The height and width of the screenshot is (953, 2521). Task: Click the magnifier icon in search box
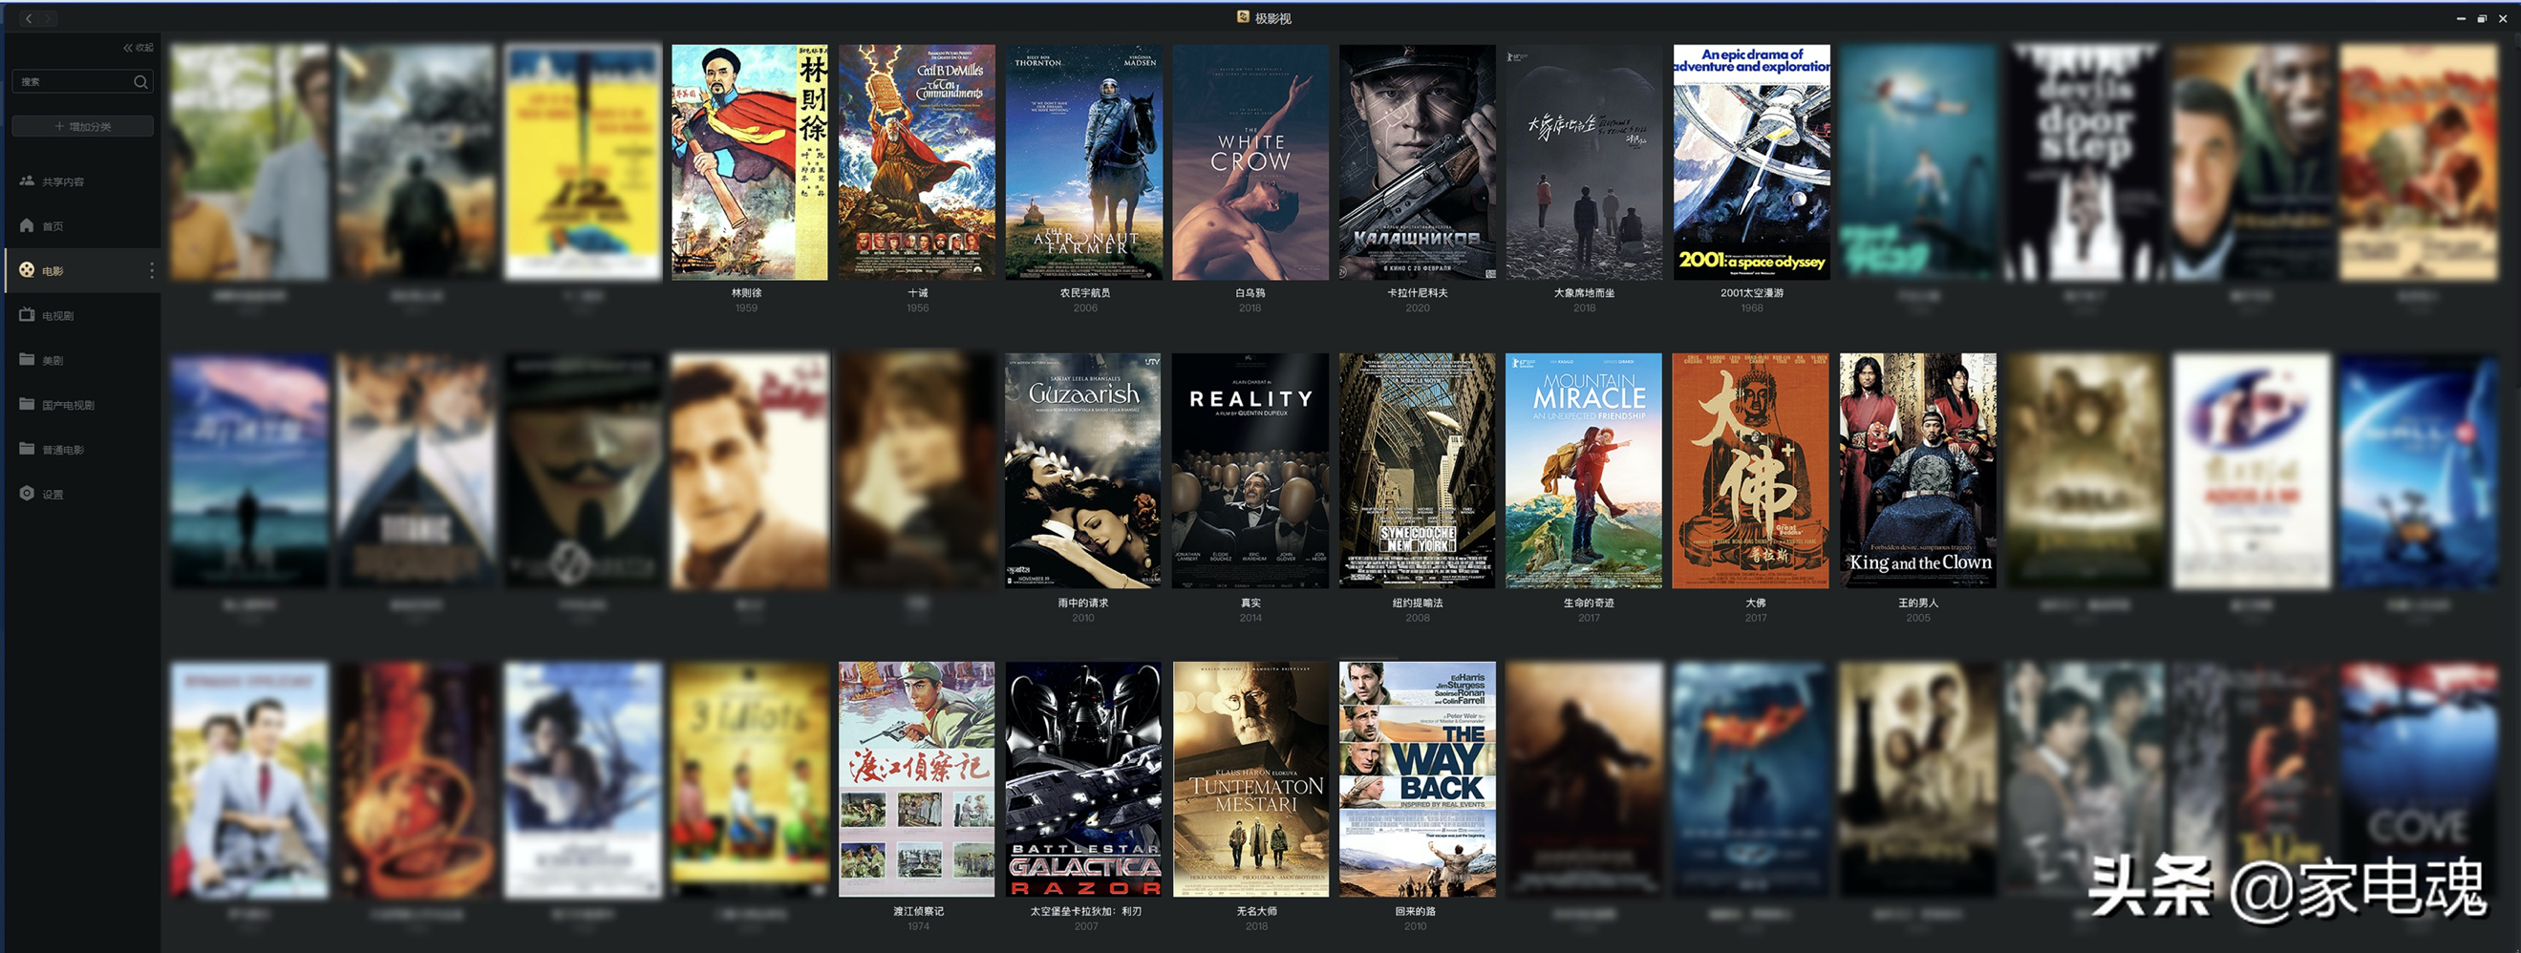tap(139, 82)
